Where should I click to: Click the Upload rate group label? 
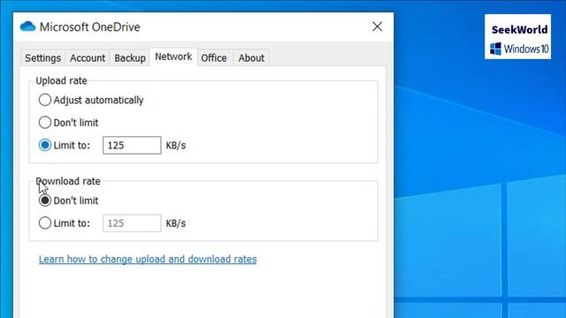click(x=61, y=80)
